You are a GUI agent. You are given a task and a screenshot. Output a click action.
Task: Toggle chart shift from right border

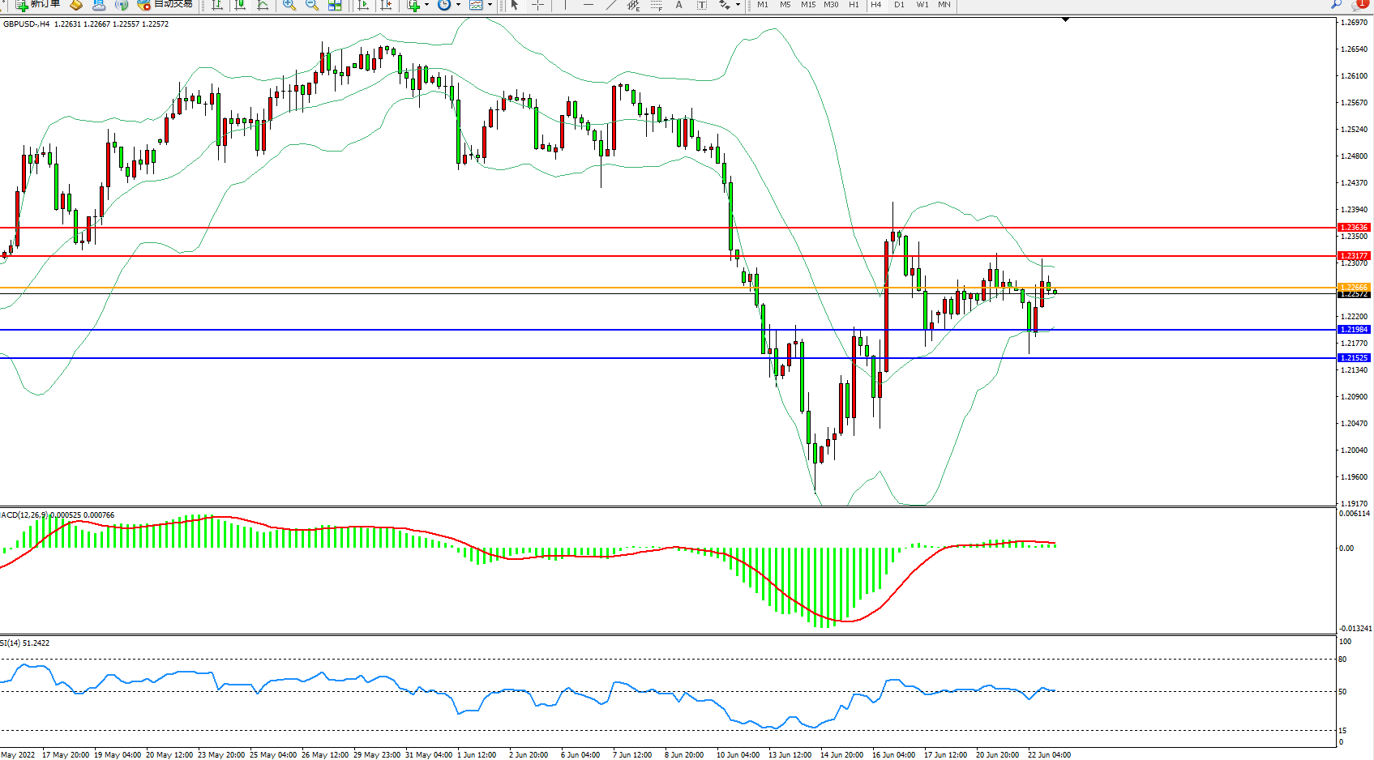(386, 5)
